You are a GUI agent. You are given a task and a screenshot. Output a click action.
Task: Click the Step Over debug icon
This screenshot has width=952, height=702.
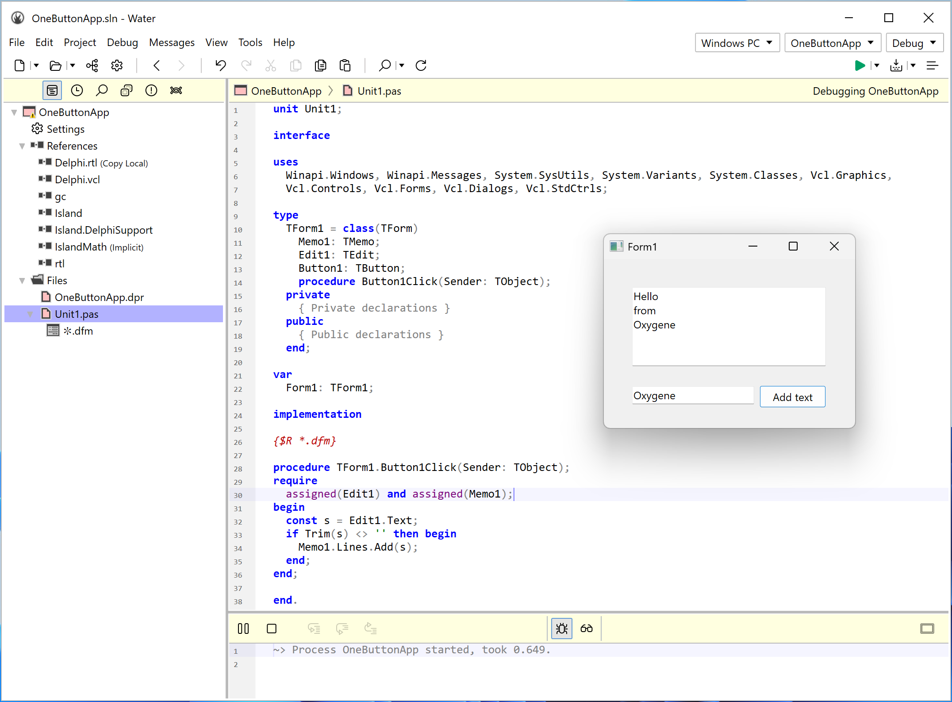tap(342, 629)
